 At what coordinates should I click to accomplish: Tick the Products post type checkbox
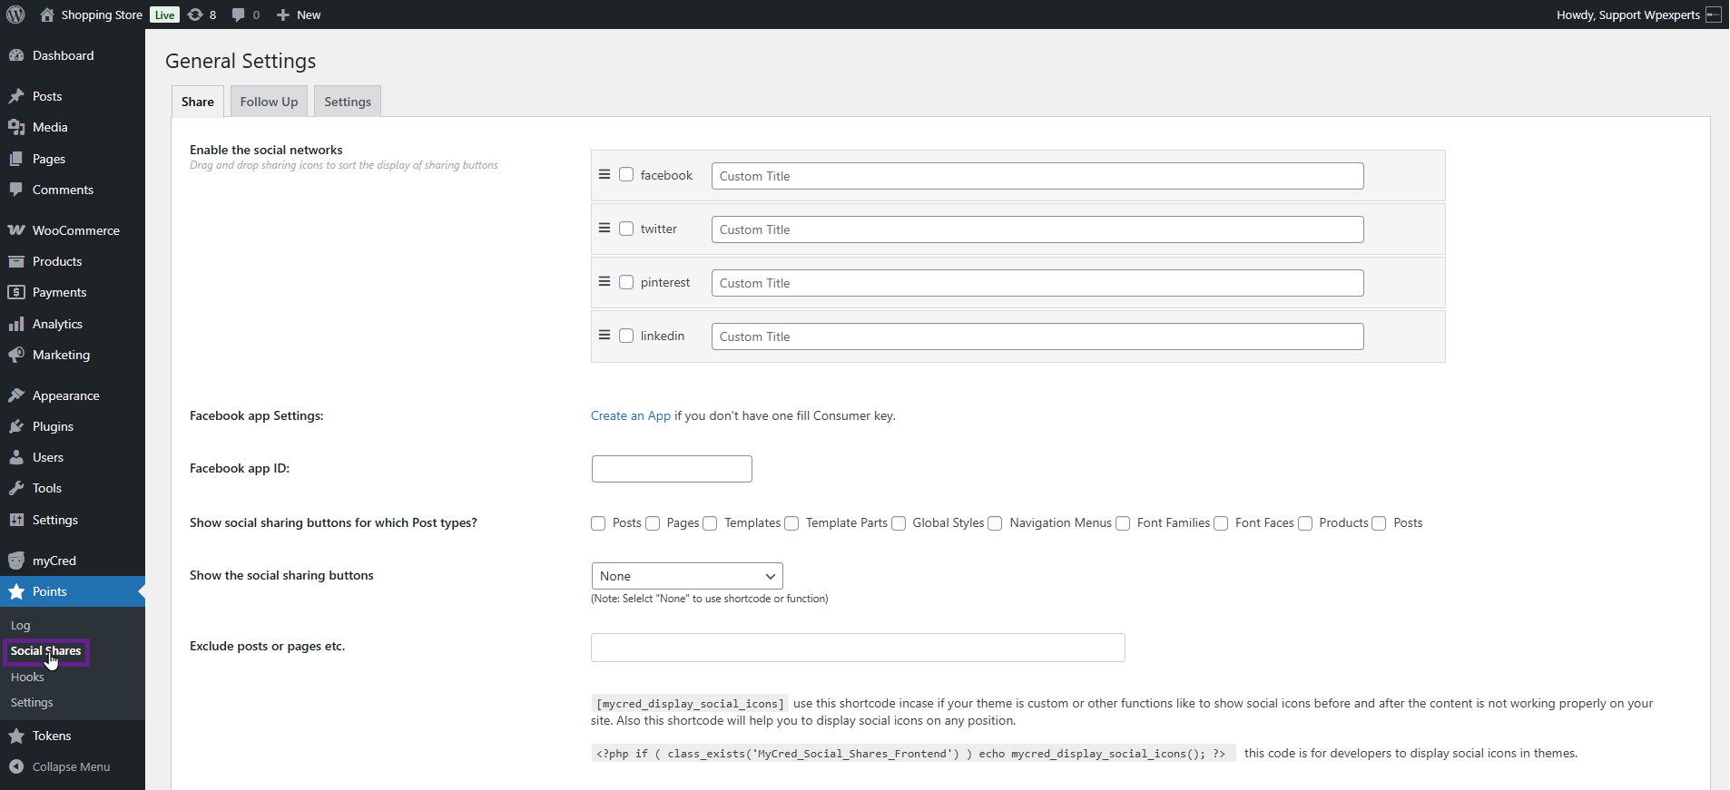coord(1305,523)
